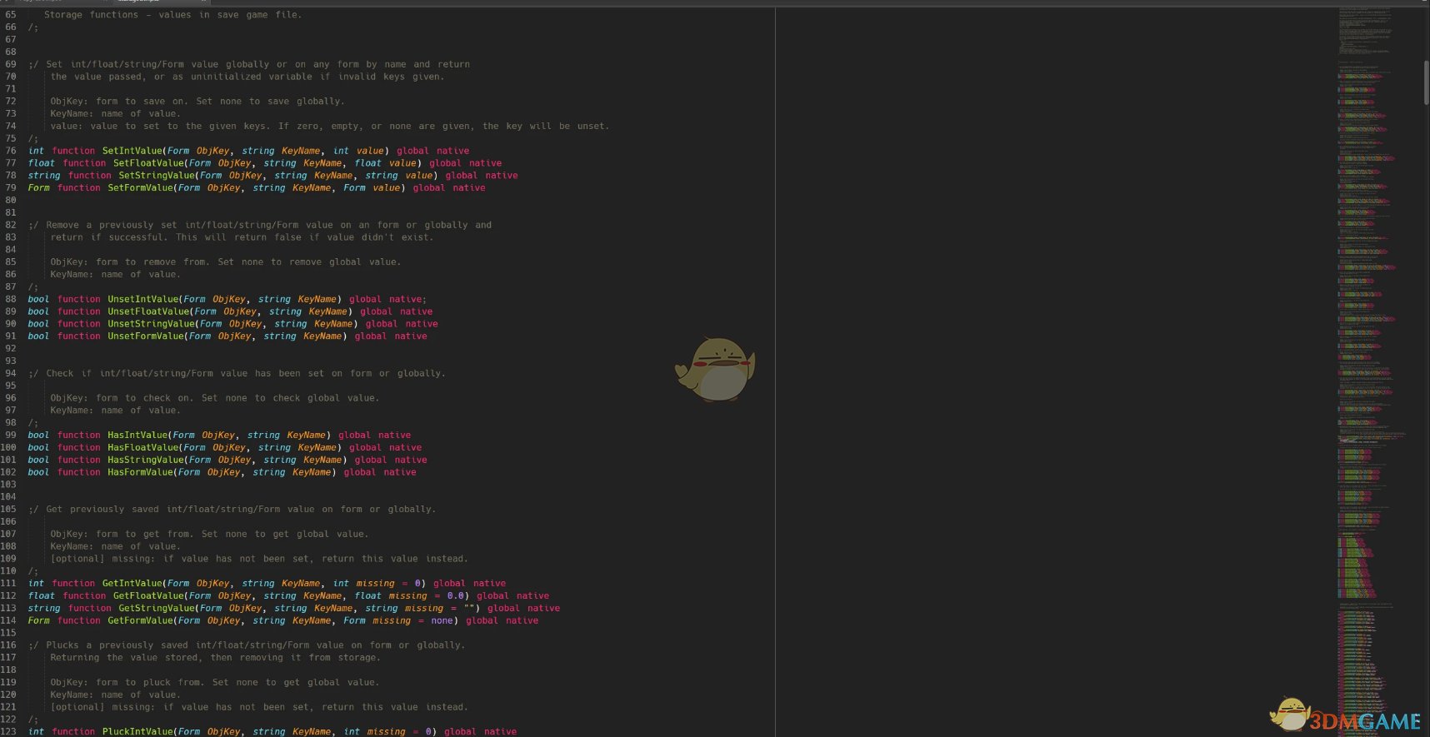Close the active file tab
Viewport: 1430px width, 737px height.
(203, 2)
